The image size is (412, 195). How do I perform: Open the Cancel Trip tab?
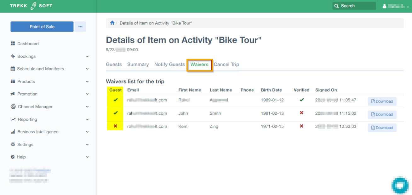tap(226, 64)
